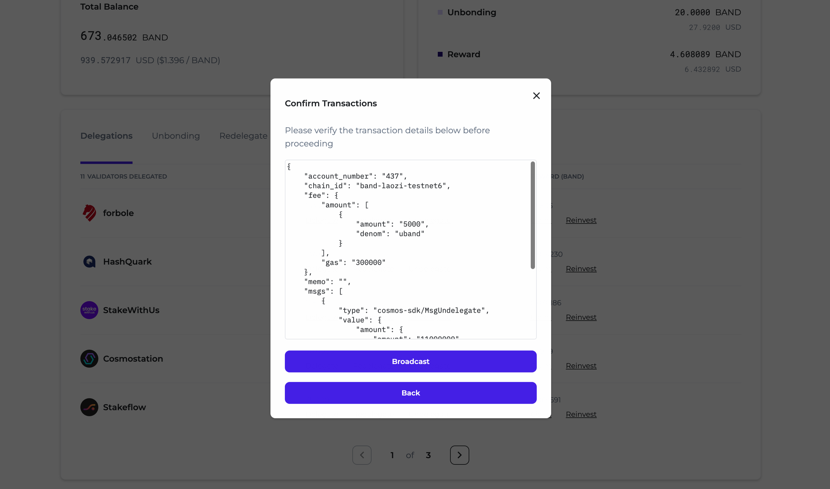Screen dimensions: 830x489
Task: Click Reward amount 4.608089 BAND
Action: pyautogui.click(x=705, y=54)
